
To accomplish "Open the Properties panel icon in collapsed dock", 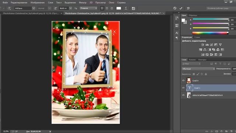I will [x=177, y=25].
